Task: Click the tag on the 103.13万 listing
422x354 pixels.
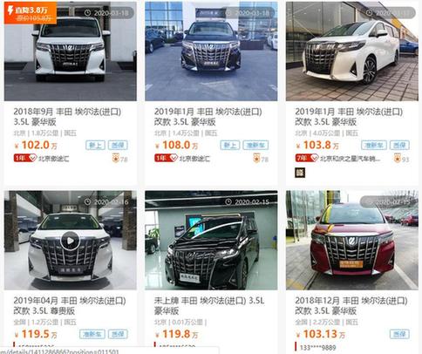Action: pos(399,334)
